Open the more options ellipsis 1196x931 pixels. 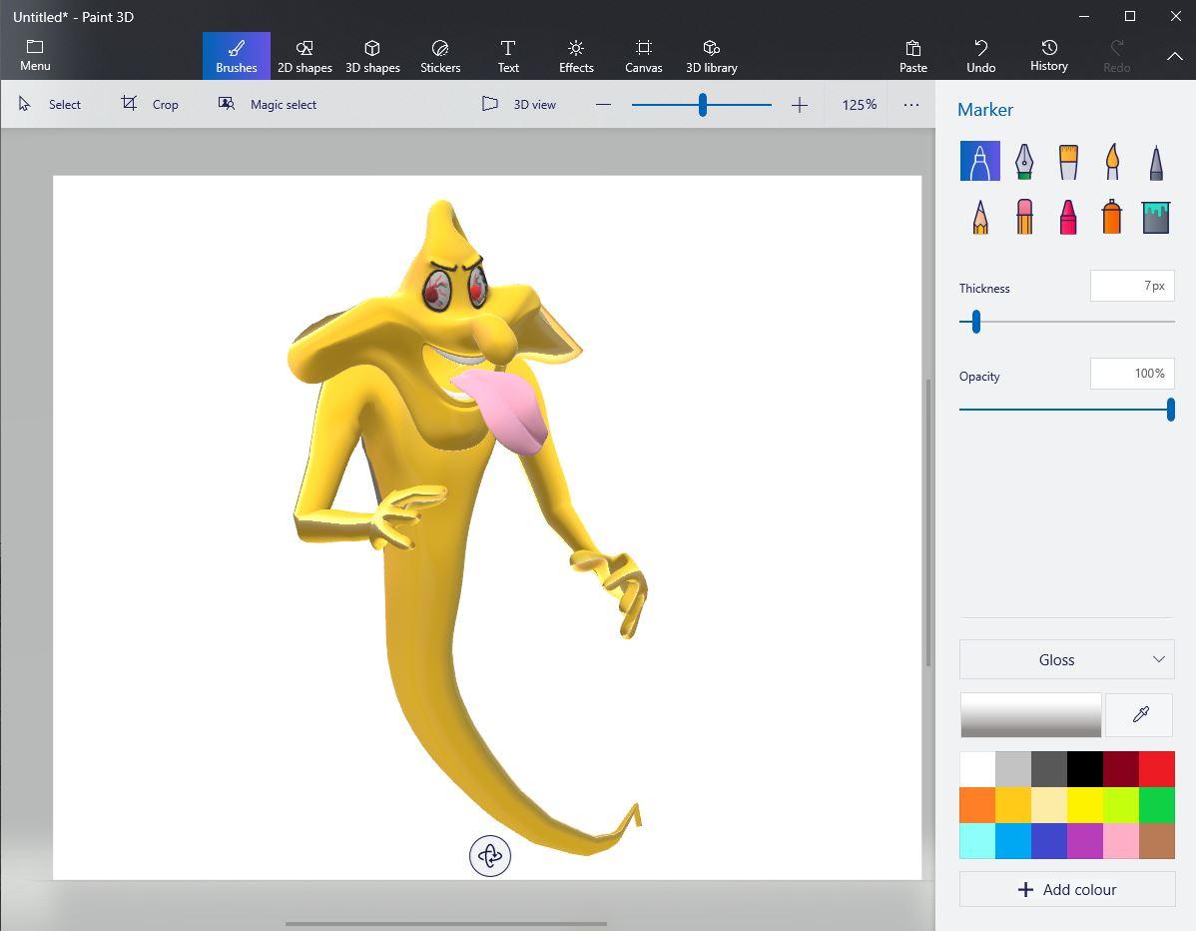pos(910,105)
